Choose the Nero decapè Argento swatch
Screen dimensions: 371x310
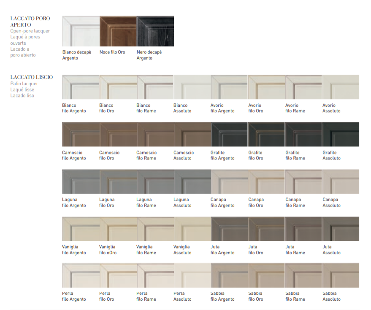click(155, 31)
